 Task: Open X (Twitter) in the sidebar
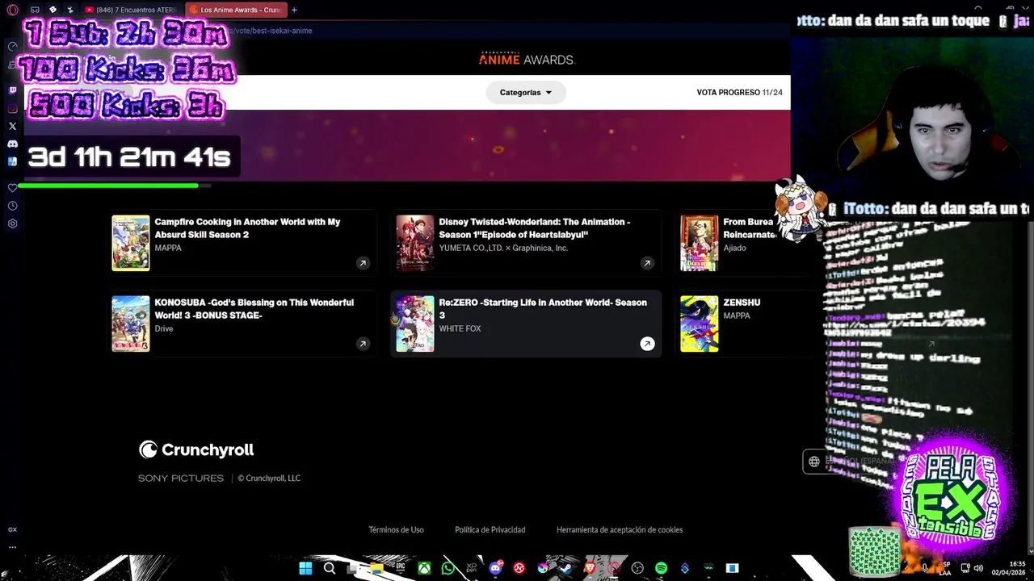point(12,126)
